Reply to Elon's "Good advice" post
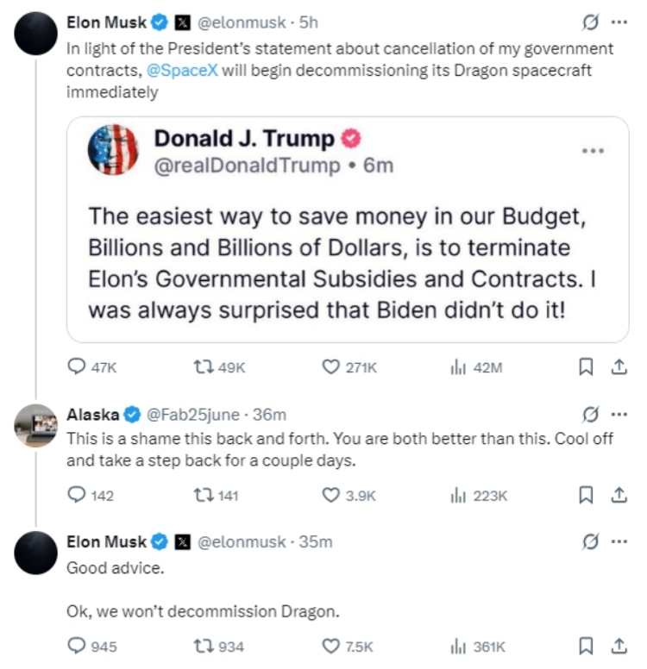The height and width of the screenshot is (669, 647). tap(78, 646)
